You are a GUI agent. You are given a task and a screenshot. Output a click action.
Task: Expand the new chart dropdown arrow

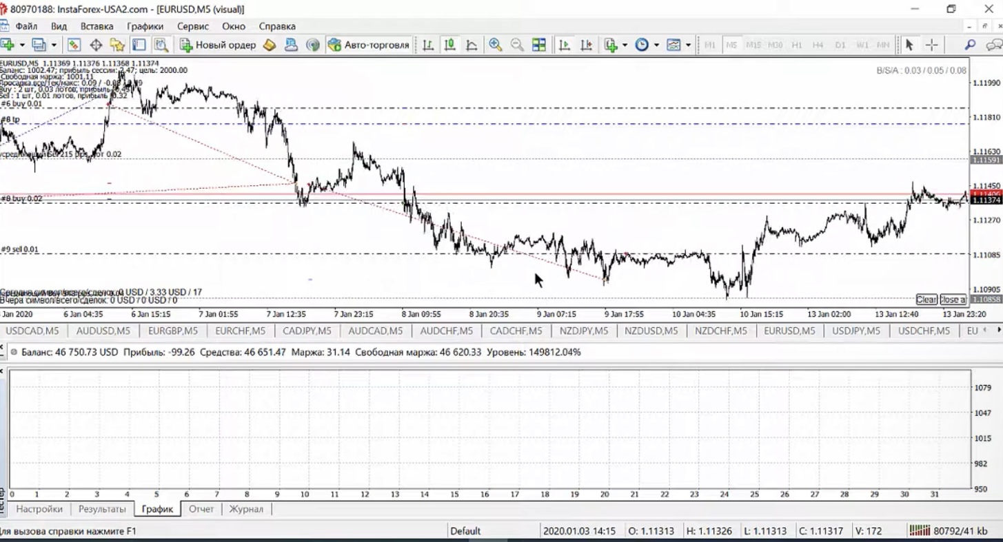(22, 45)
